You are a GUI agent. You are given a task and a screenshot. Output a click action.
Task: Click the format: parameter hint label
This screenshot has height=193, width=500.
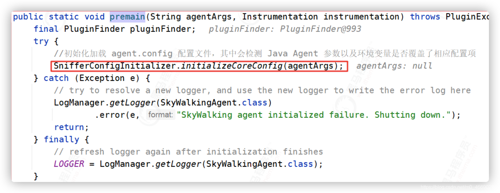tap(161, 115)
